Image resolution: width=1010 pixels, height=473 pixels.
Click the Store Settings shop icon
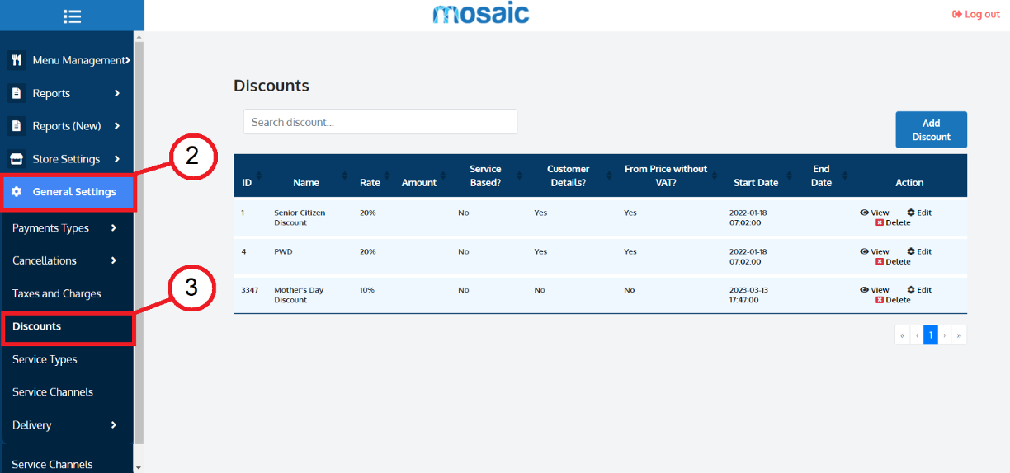click(x=17, y=159)
